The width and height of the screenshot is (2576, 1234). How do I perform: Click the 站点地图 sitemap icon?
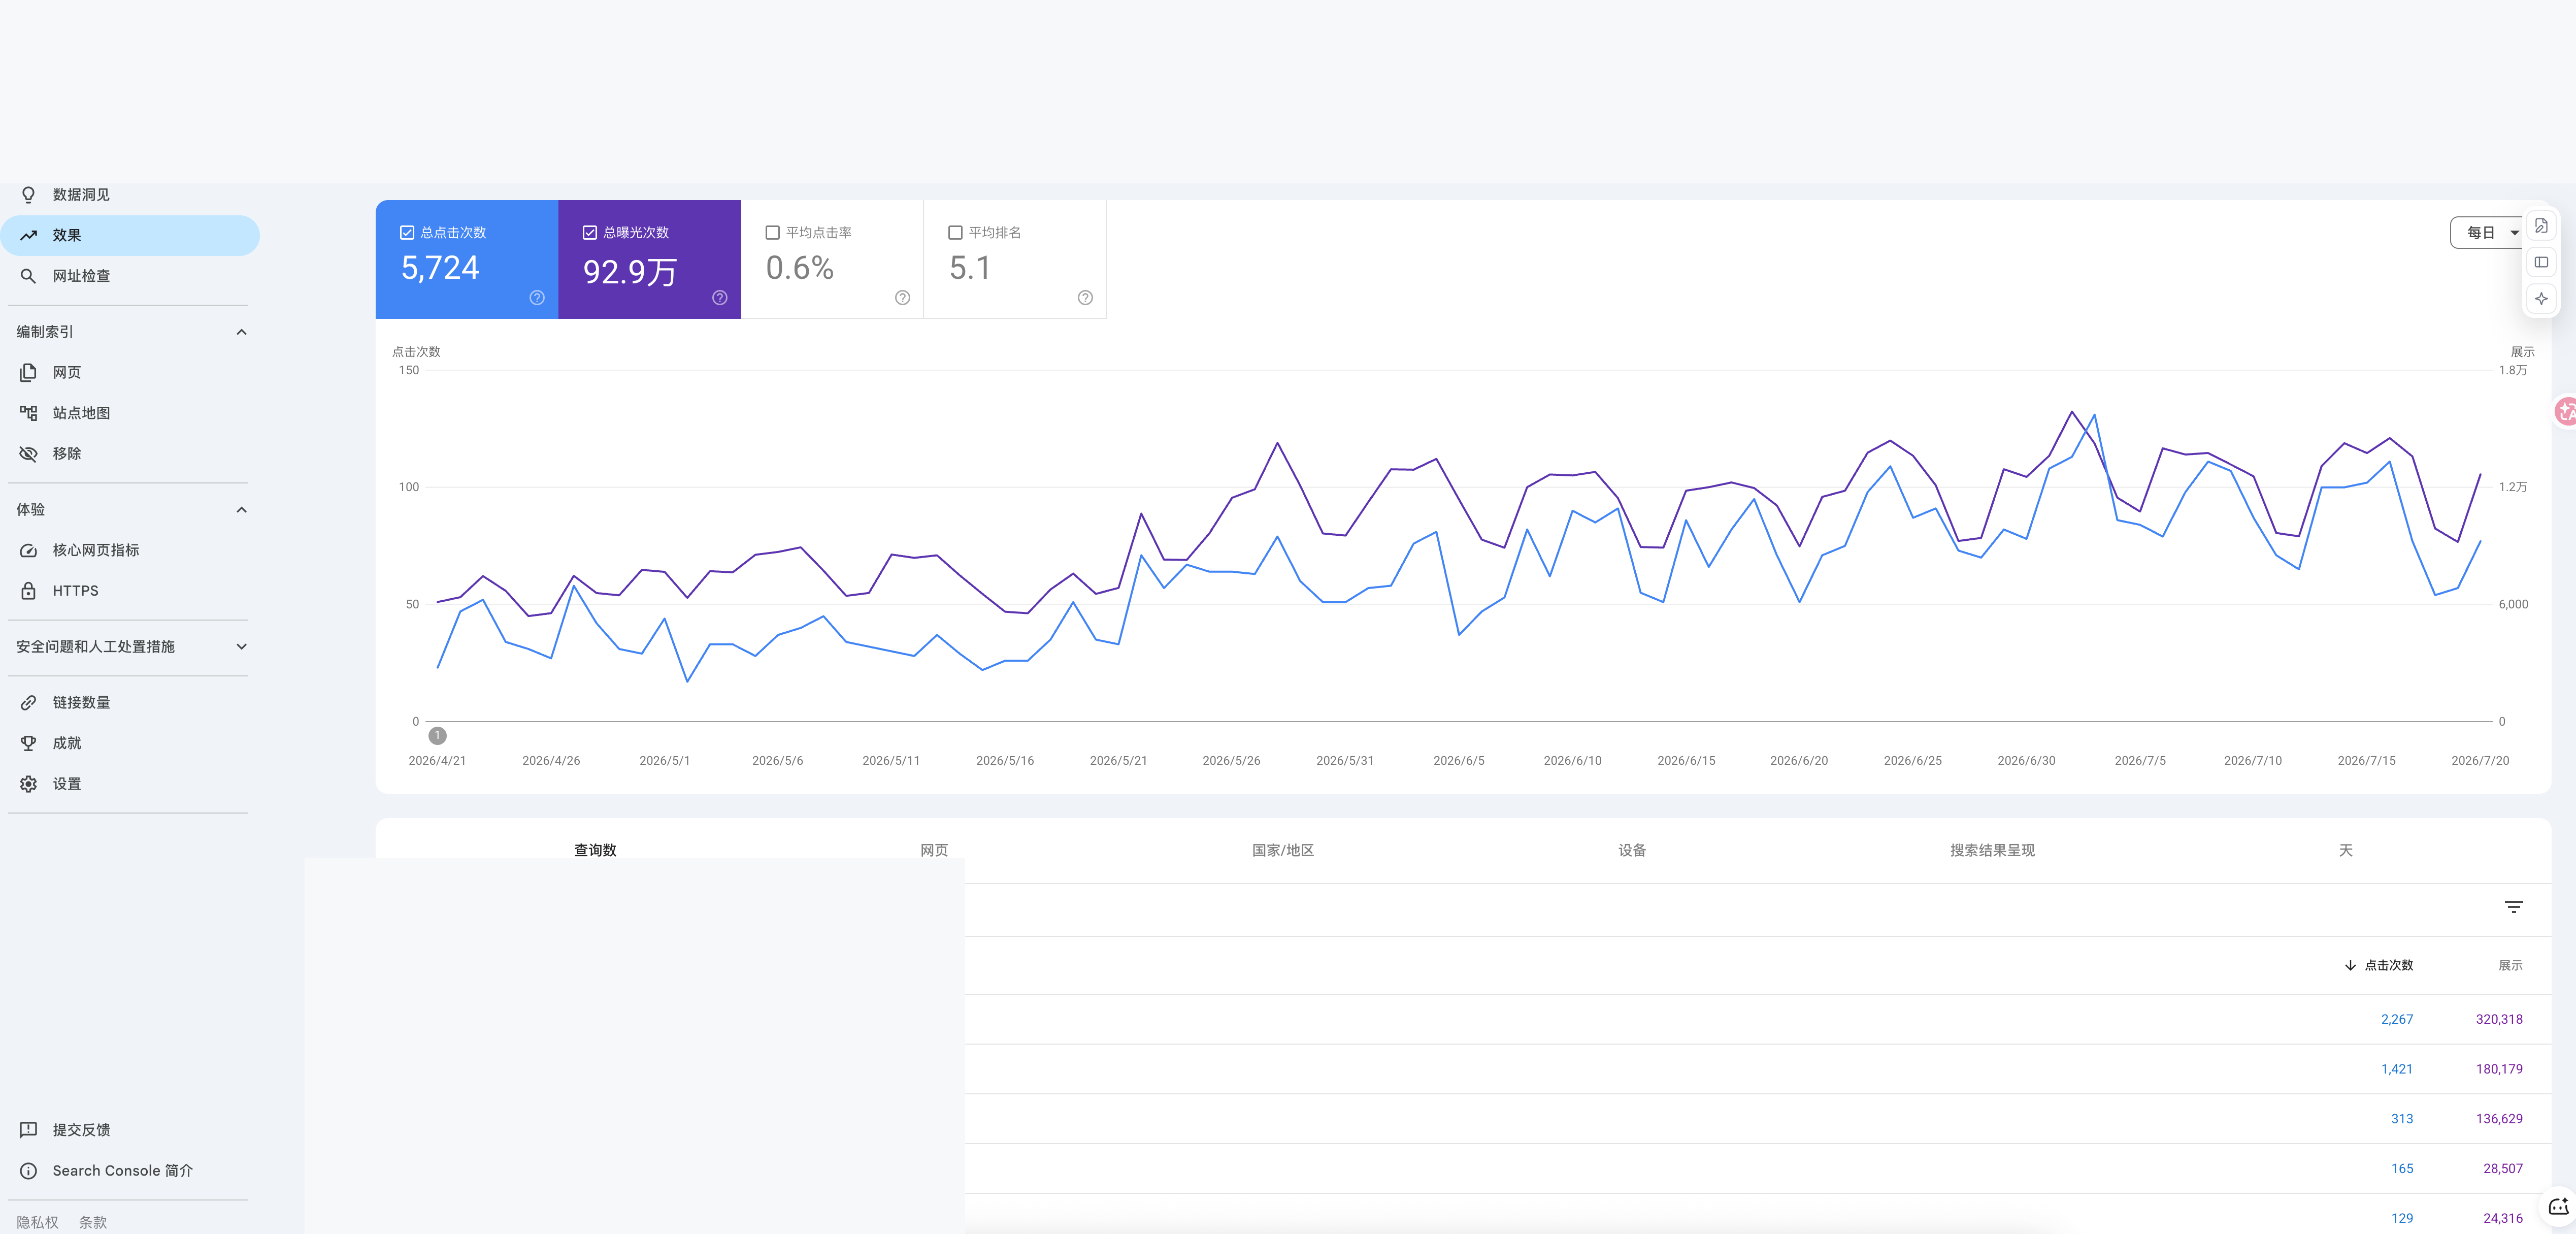[x=28, y=413]
